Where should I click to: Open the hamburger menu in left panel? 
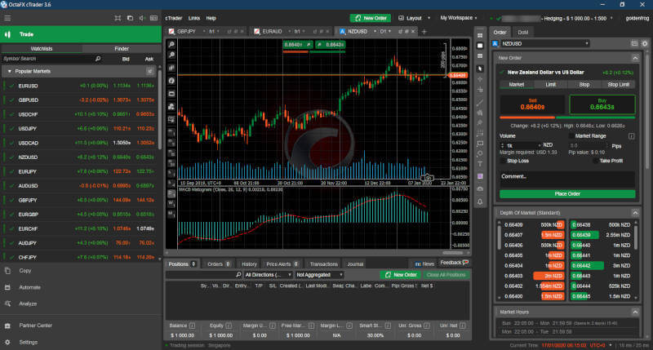pos(8,17)
